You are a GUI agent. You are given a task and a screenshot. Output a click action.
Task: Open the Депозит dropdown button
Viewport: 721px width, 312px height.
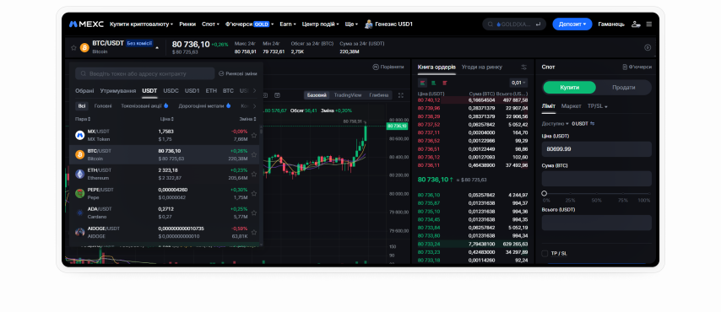click(572, 24)
